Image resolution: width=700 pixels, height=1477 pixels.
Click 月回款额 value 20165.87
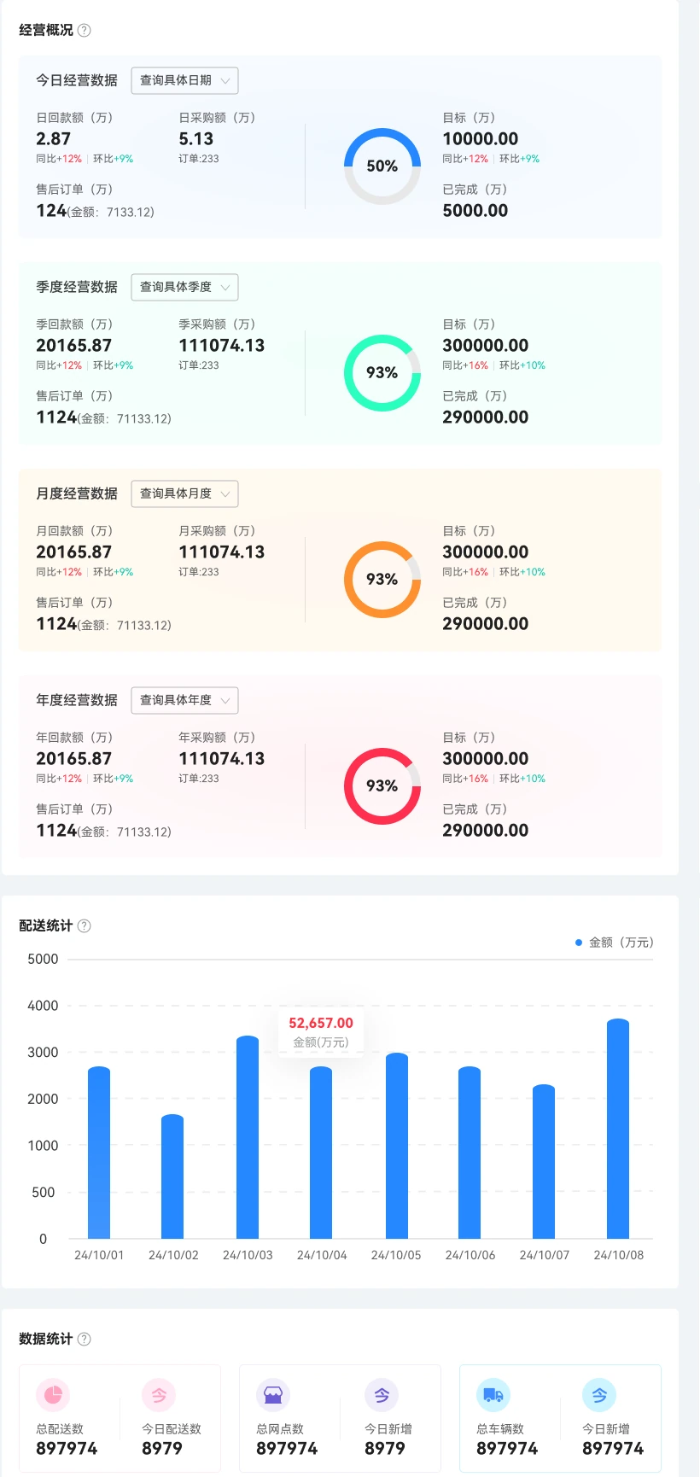coord(74,552)
